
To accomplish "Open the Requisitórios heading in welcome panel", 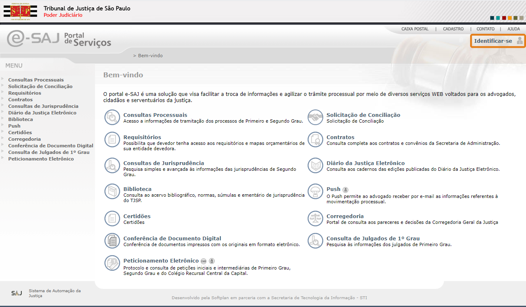I will click(x=142, y=137).
